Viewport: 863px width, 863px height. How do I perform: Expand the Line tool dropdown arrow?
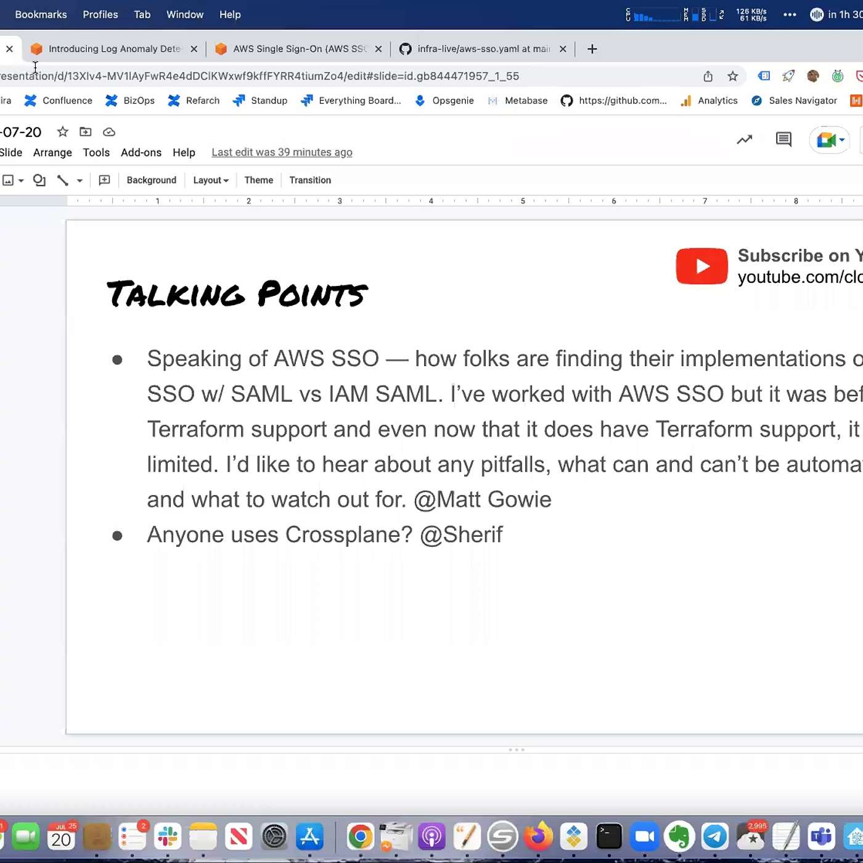[80, 181]
